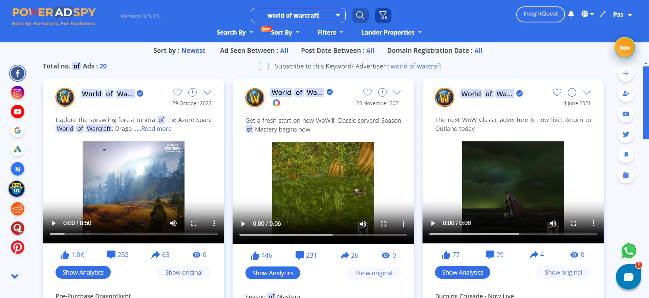The image size is (649, 298).
Task: Click the world of warcraft subscribe keyword link
Action: tap(416, 66)
